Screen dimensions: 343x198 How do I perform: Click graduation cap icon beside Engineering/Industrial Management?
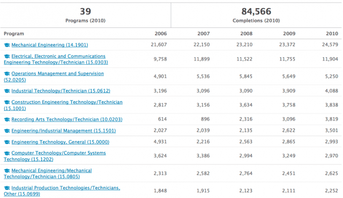click(7, 131)
